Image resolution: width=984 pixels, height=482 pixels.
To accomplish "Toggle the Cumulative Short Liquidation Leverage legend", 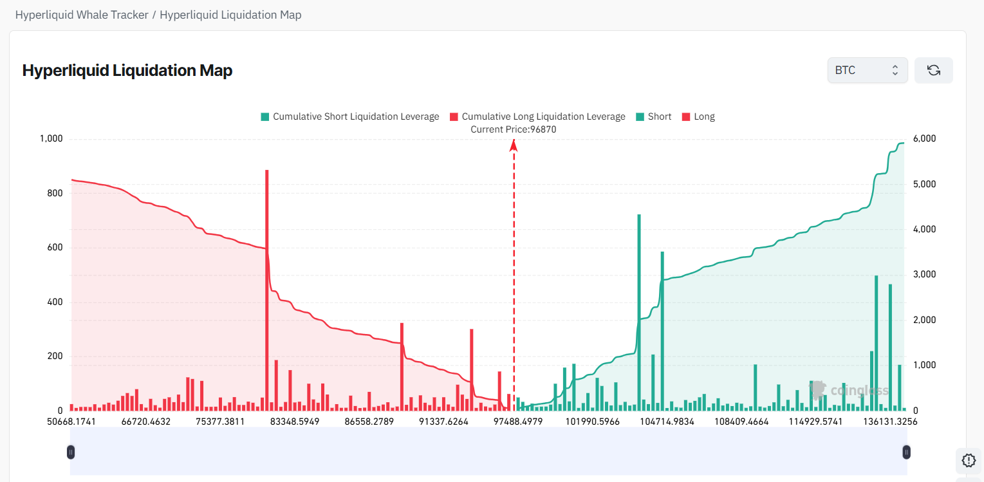I will 350,116.
